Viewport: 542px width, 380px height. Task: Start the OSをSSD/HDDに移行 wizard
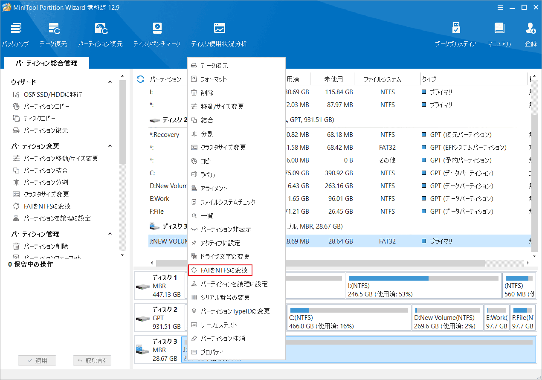(47, 94)
